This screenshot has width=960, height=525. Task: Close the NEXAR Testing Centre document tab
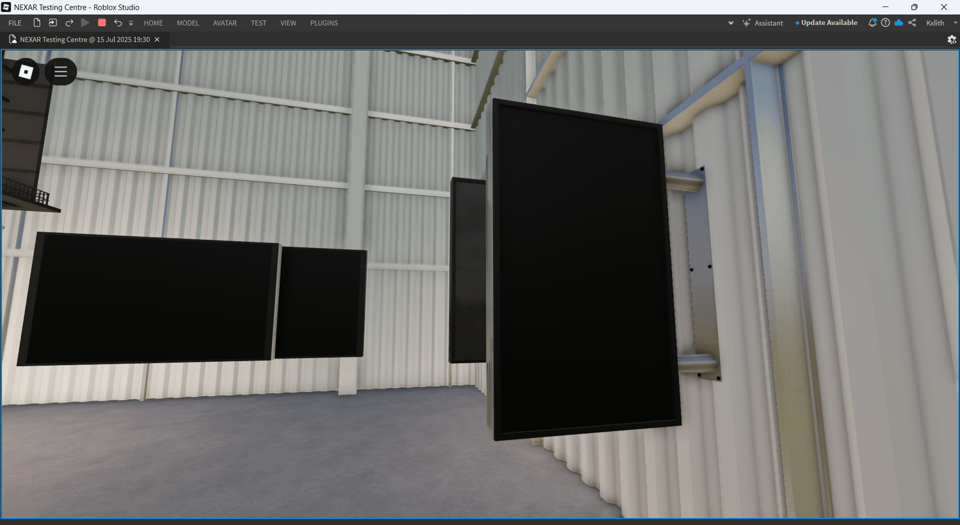pyautogui.click(x=157, y=40)
